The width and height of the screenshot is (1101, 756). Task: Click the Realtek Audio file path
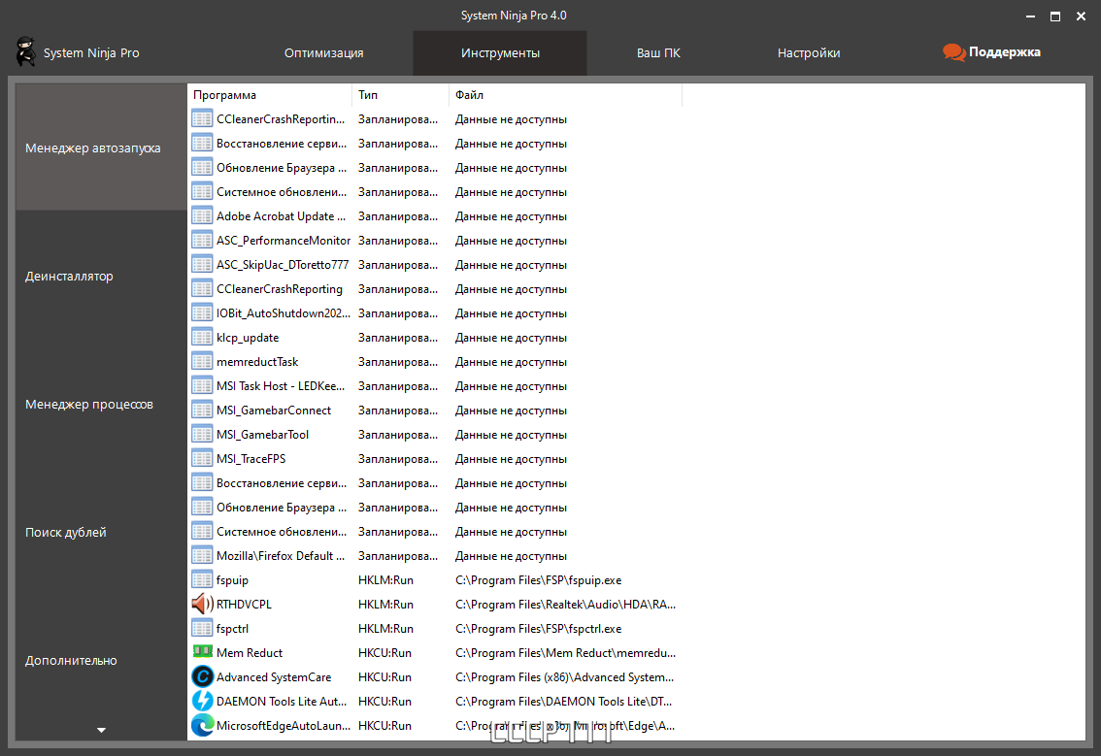pyautogui.click(x=565, y=605)
